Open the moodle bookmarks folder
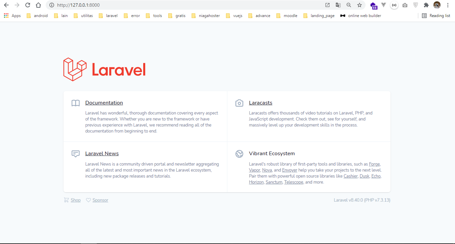This screenshot has height=244, width=455. (x=287, y=16)
